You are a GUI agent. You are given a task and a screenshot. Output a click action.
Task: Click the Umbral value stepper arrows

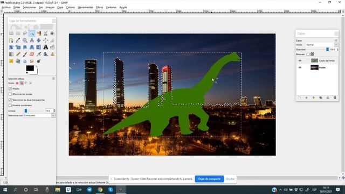tap(54, 110)
